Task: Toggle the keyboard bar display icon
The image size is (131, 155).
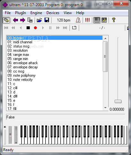Action: [97, 20]
